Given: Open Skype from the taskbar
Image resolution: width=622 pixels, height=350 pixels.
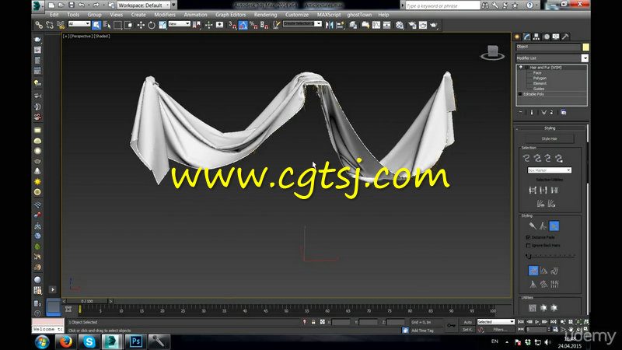Looking at the screenshot, I should click(89, 341).
